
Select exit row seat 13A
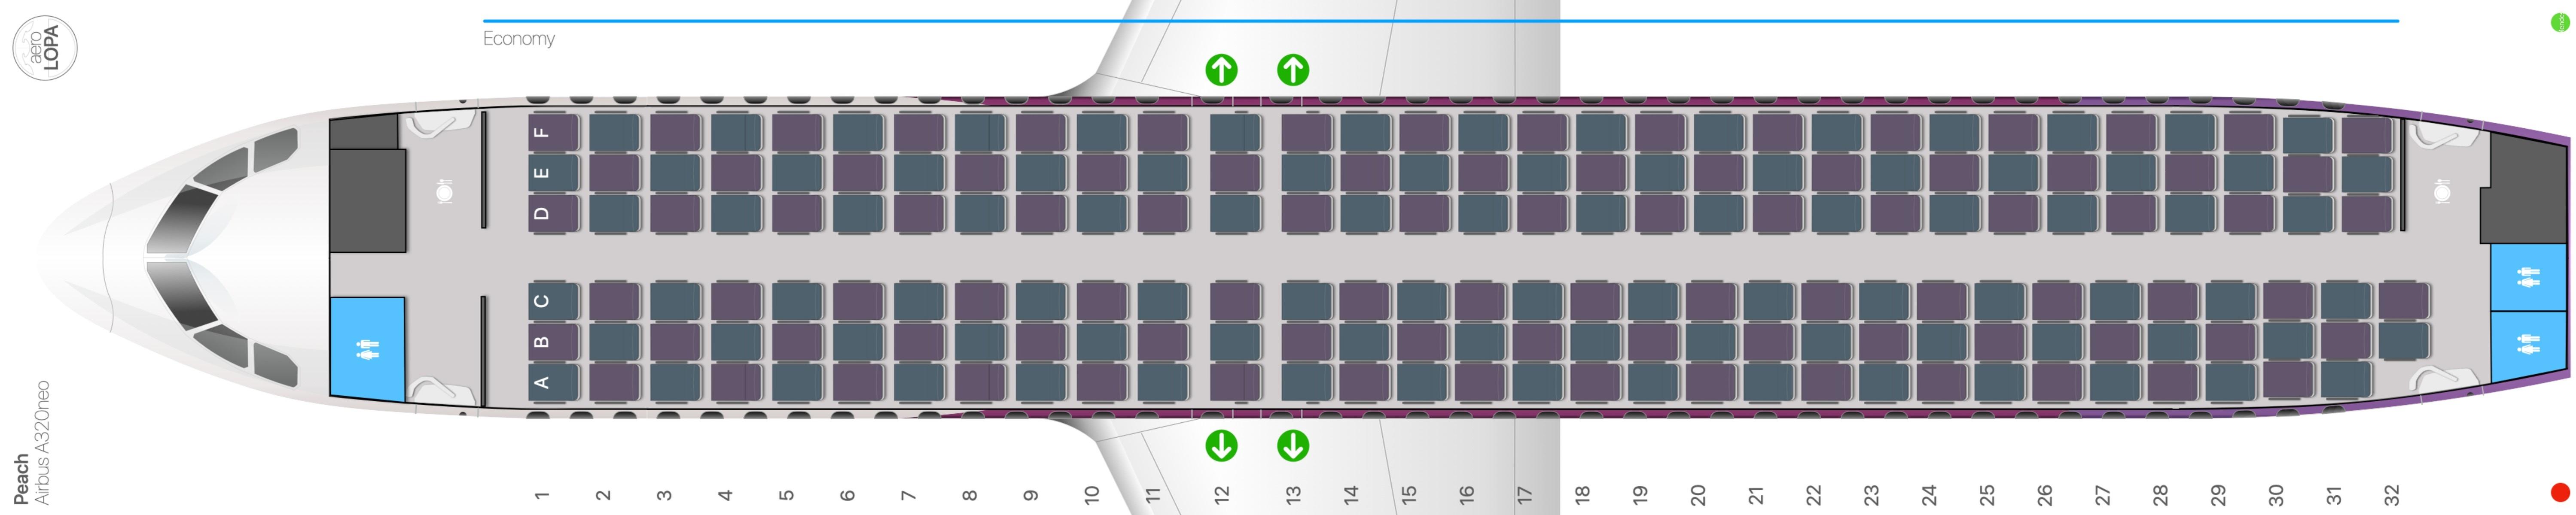(x=1307, y=382)
